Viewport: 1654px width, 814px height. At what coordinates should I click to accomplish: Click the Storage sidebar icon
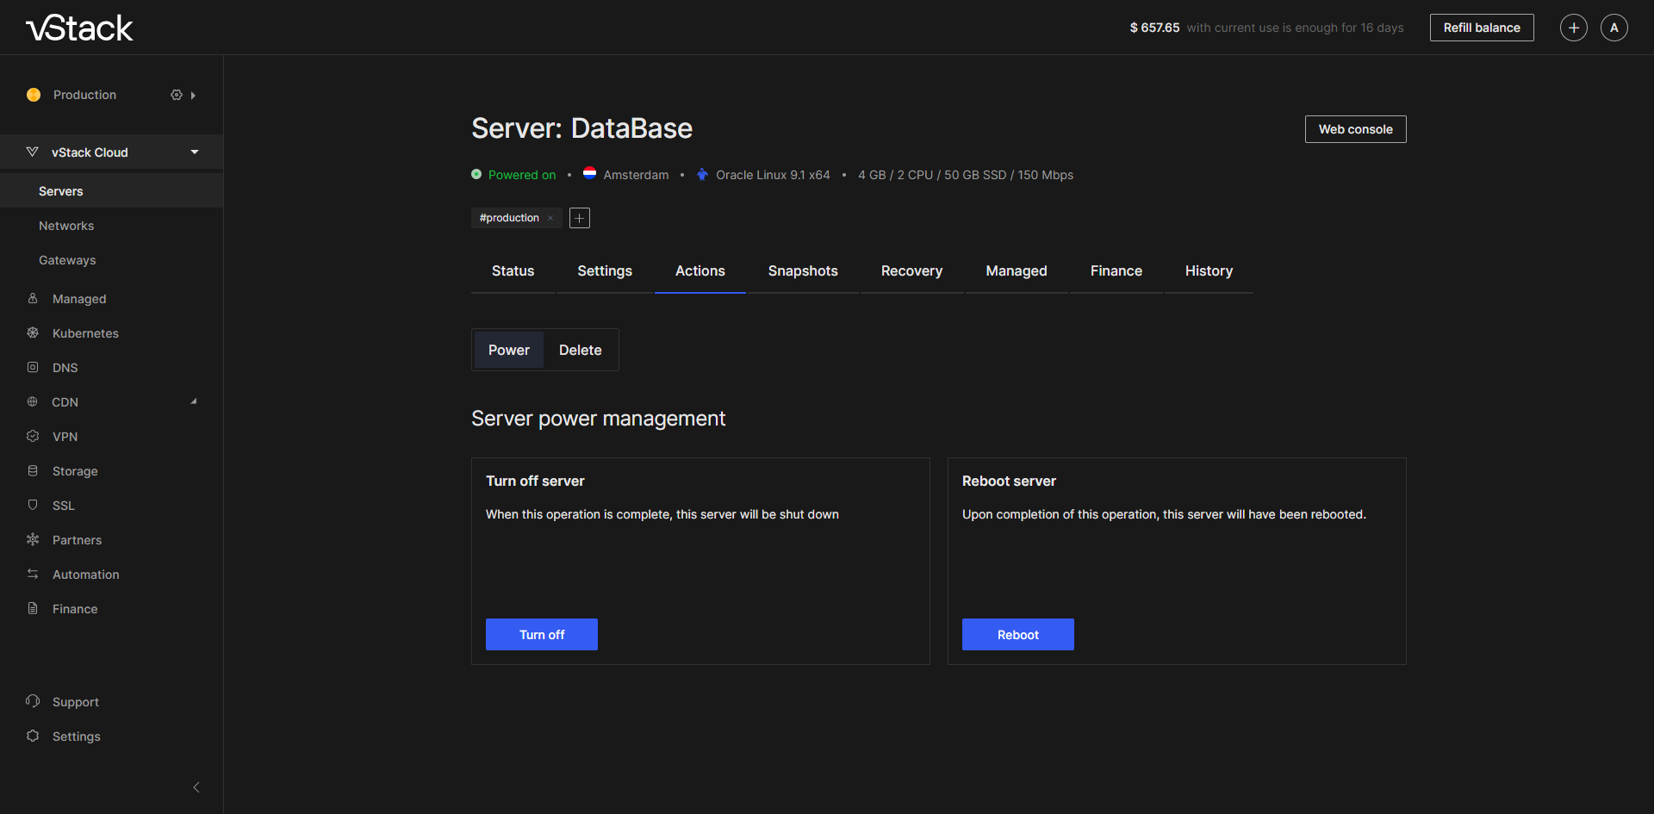tap(33, 470)
